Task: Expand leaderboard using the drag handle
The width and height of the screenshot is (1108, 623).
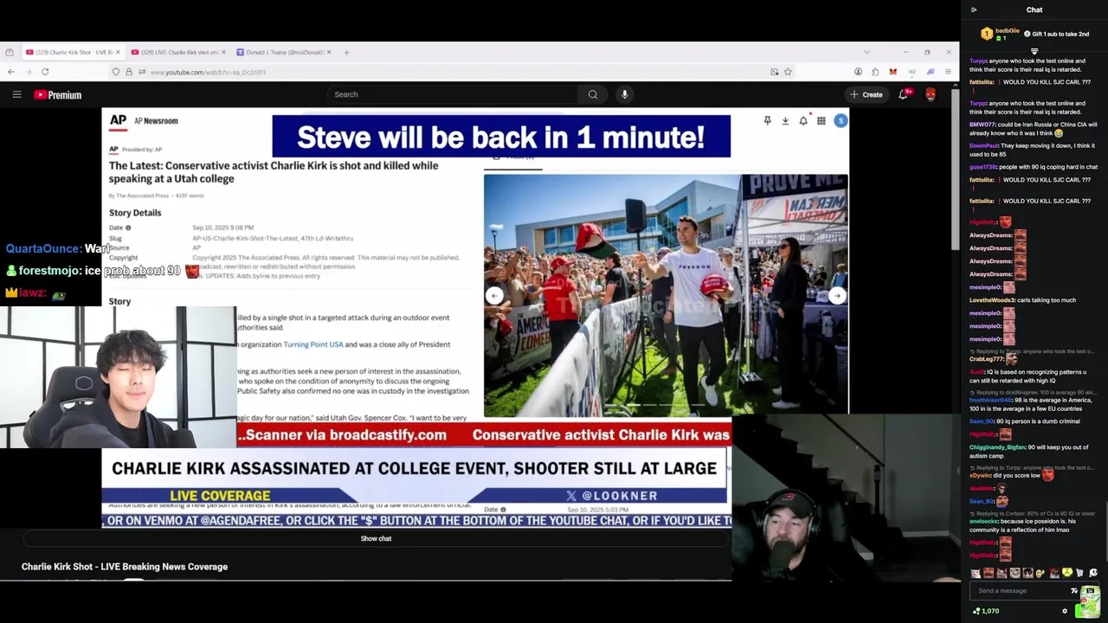Action: pos(1034,51)
